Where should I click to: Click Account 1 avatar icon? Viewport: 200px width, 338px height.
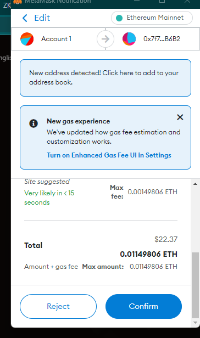[x=27, y=39]
